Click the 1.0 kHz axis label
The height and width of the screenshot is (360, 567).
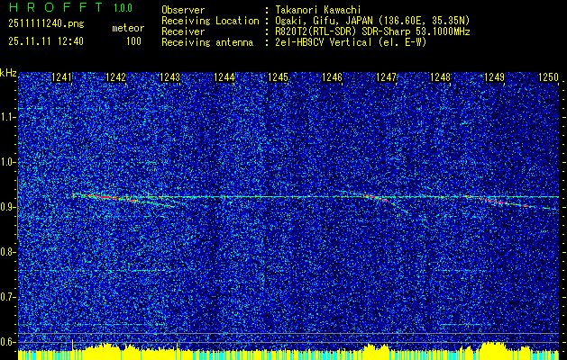pos(6,162)
